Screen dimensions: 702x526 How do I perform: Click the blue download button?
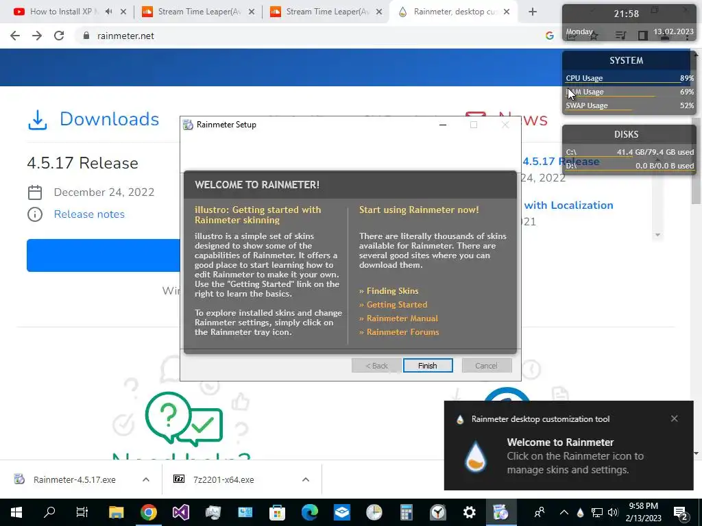[104, 255]
